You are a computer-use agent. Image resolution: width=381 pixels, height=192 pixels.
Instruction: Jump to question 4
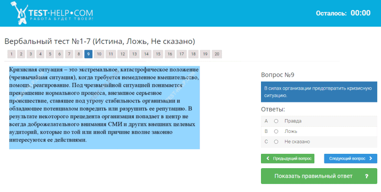(40, 54)
